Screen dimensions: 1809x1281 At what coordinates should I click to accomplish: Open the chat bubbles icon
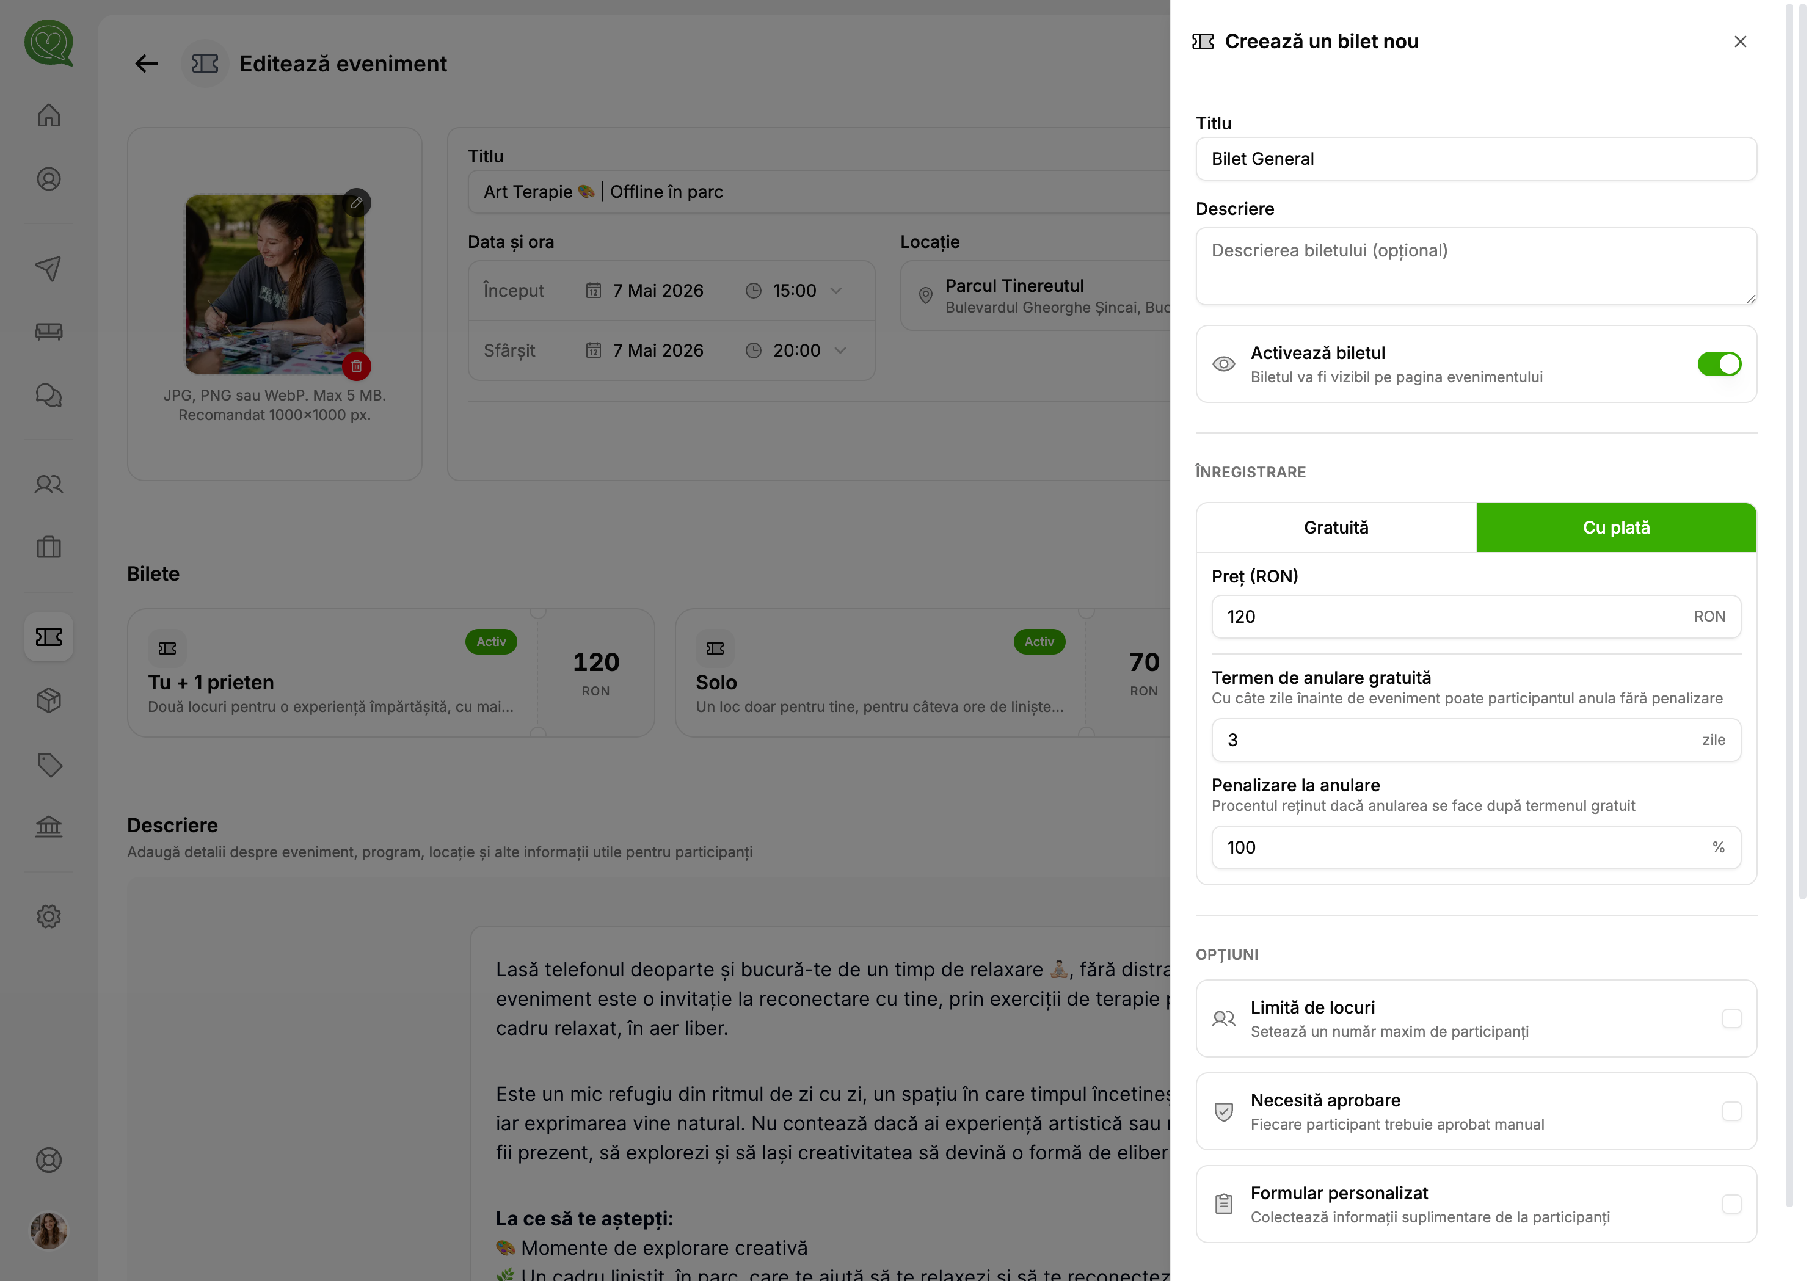coord(48,395)
